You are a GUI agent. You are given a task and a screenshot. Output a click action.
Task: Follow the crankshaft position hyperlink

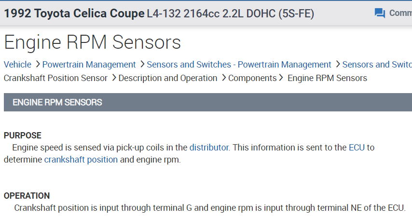coord(81,160)
